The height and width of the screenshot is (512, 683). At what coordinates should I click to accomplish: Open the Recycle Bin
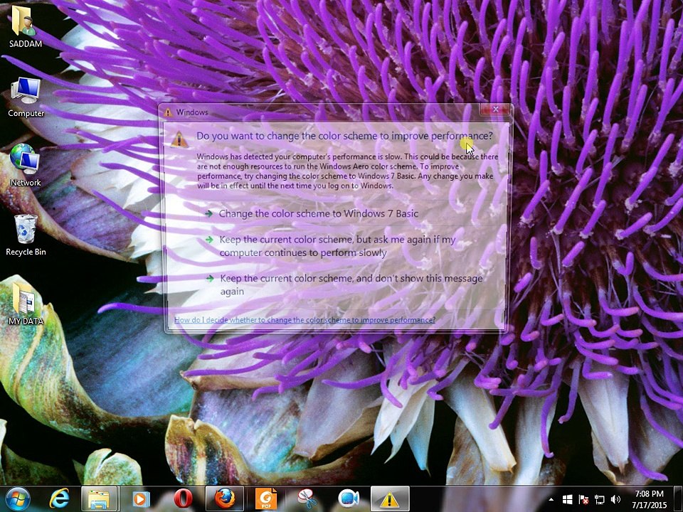(x=26, y=235)
